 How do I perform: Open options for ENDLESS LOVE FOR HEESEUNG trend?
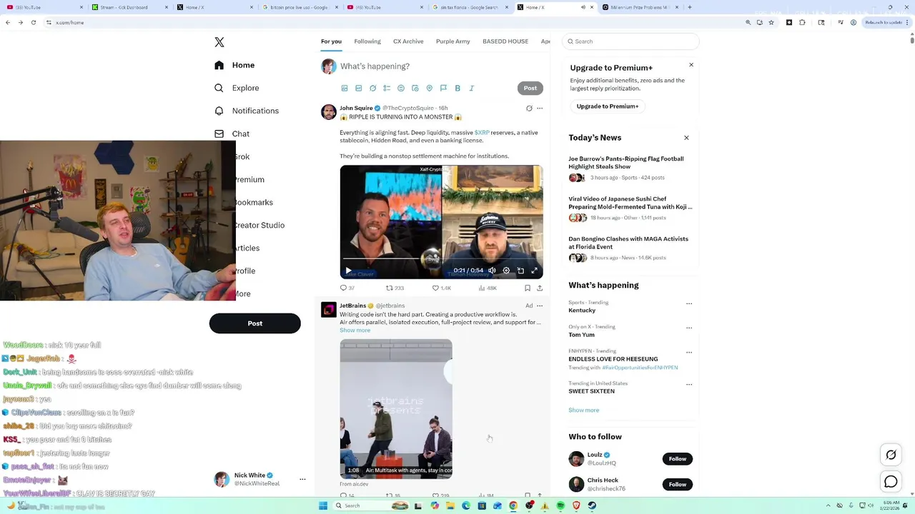pos(689,352)
